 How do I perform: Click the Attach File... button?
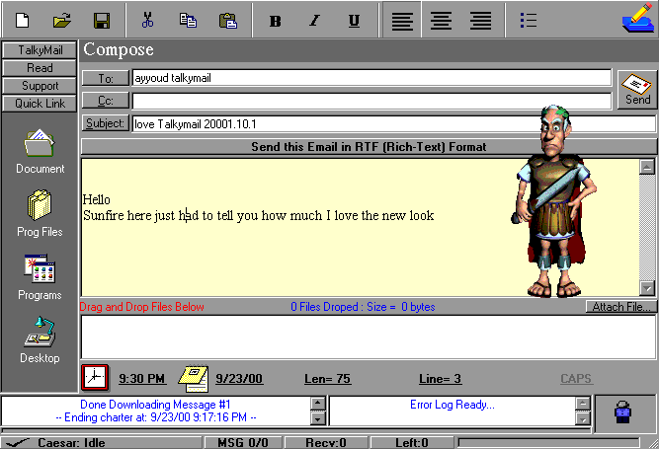tap(620, 307)
